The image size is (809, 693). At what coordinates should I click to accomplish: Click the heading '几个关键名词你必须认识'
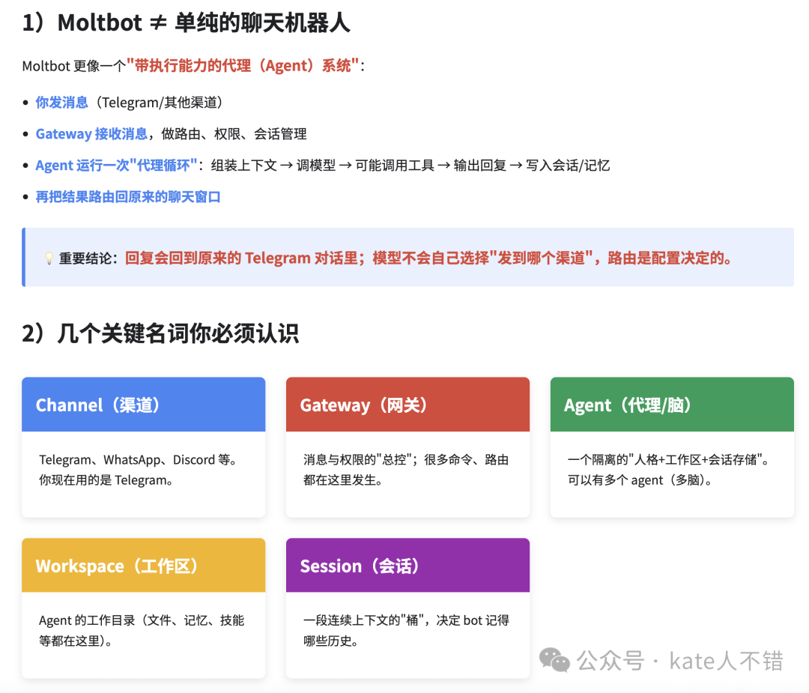point(160,333)
